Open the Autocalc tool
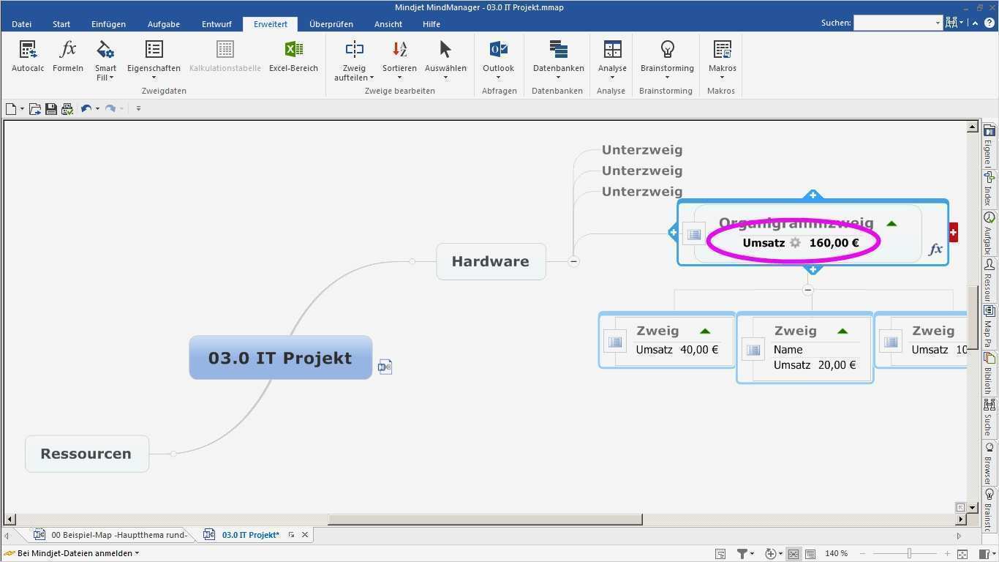999x562 pixels. (x=28, y=57)
